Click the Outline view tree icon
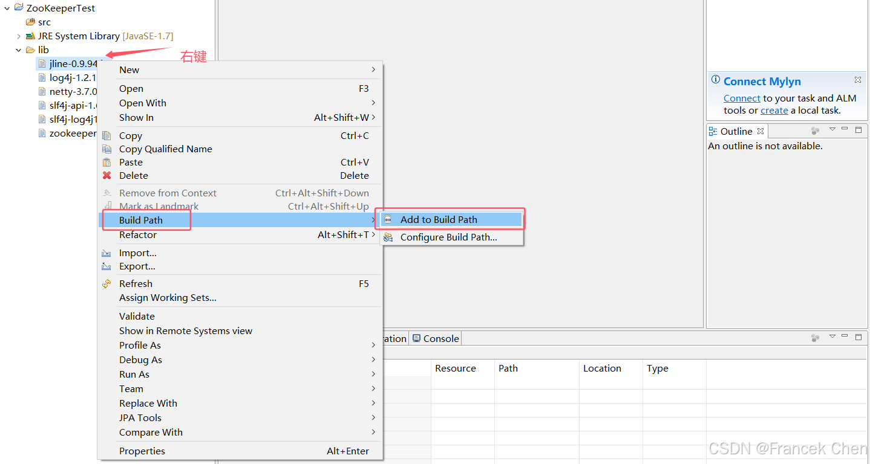Viewport: 870px width, 464px height. pyautogui.click(x=713, y=131)
